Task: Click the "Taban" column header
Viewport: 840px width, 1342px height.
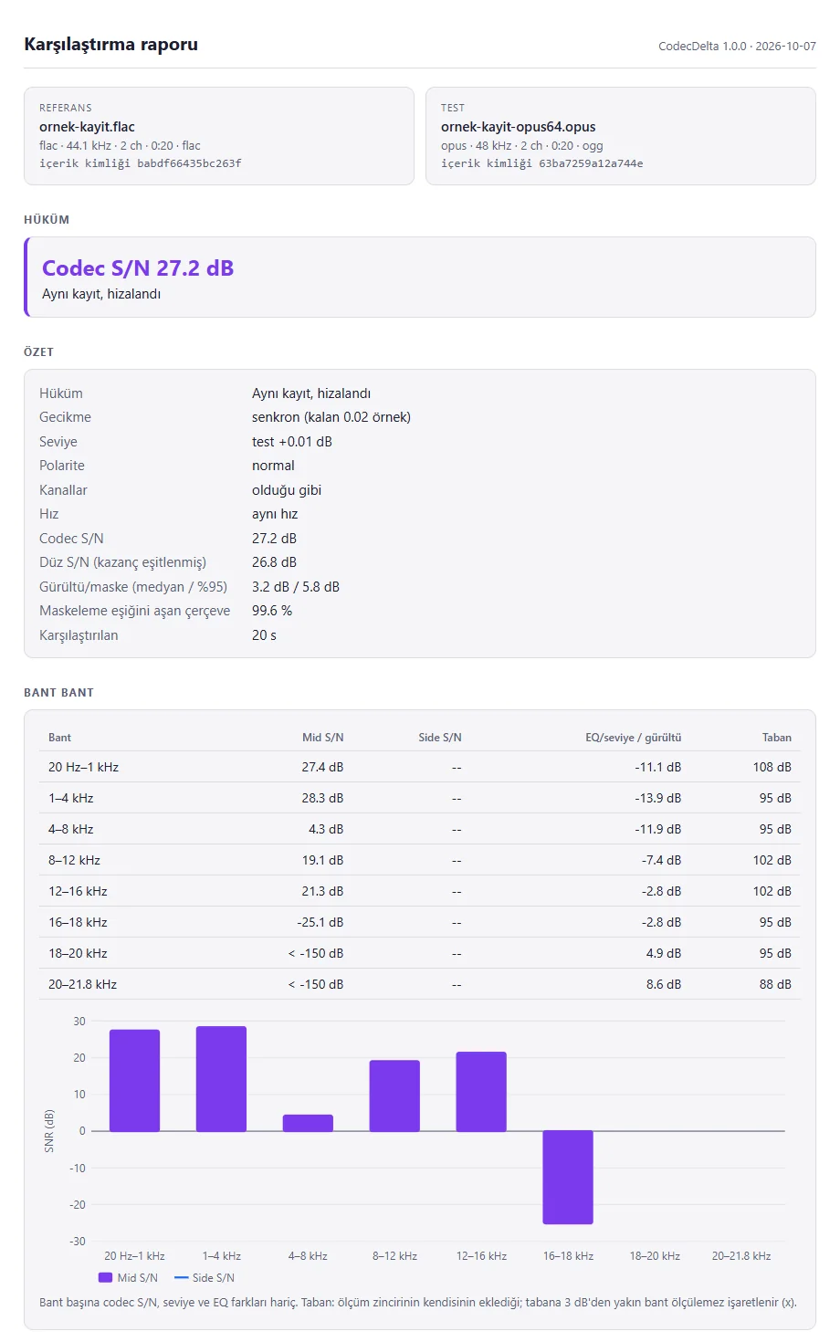Action: click(777, 738)
